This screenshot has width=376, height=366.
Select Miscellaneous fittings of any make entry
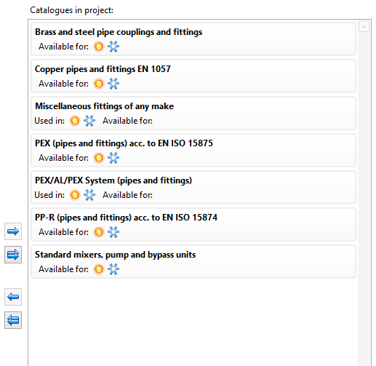pyautogui.click(x=193, y=114)
